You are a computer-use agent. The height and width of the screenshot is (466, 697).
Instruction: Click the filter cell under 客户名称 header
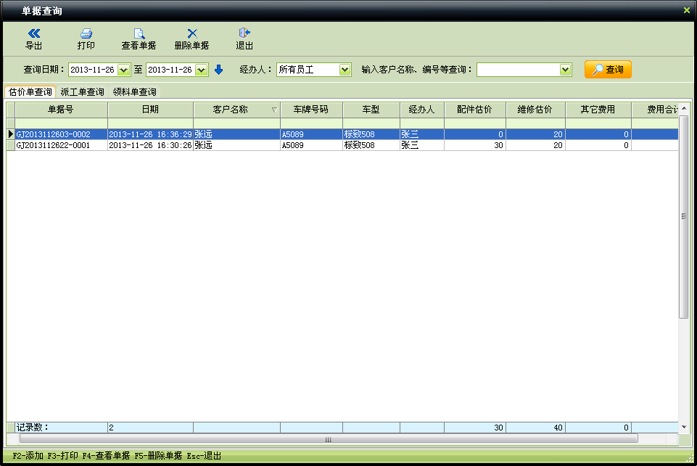[236, 123]
